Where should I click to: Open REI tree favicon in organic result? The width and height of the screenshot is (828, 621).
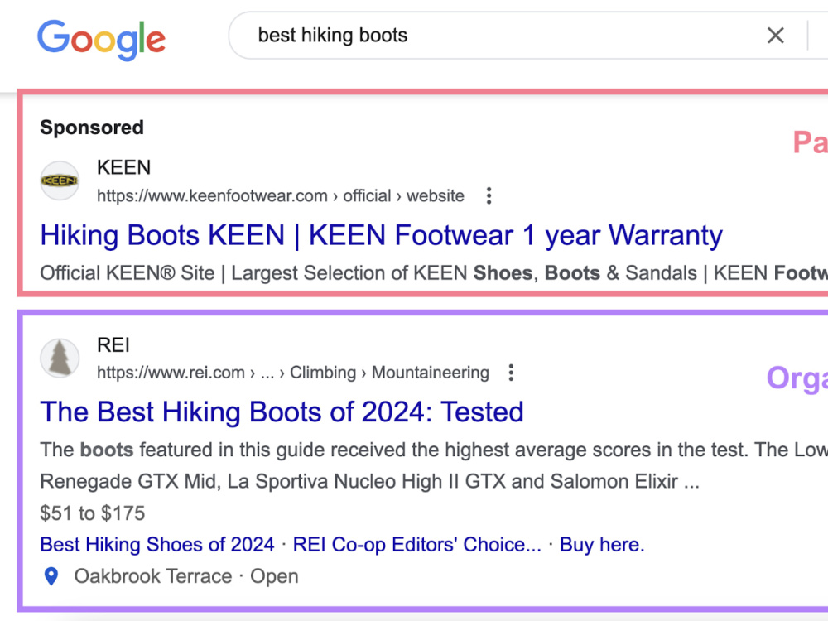(x=60, y=358)
